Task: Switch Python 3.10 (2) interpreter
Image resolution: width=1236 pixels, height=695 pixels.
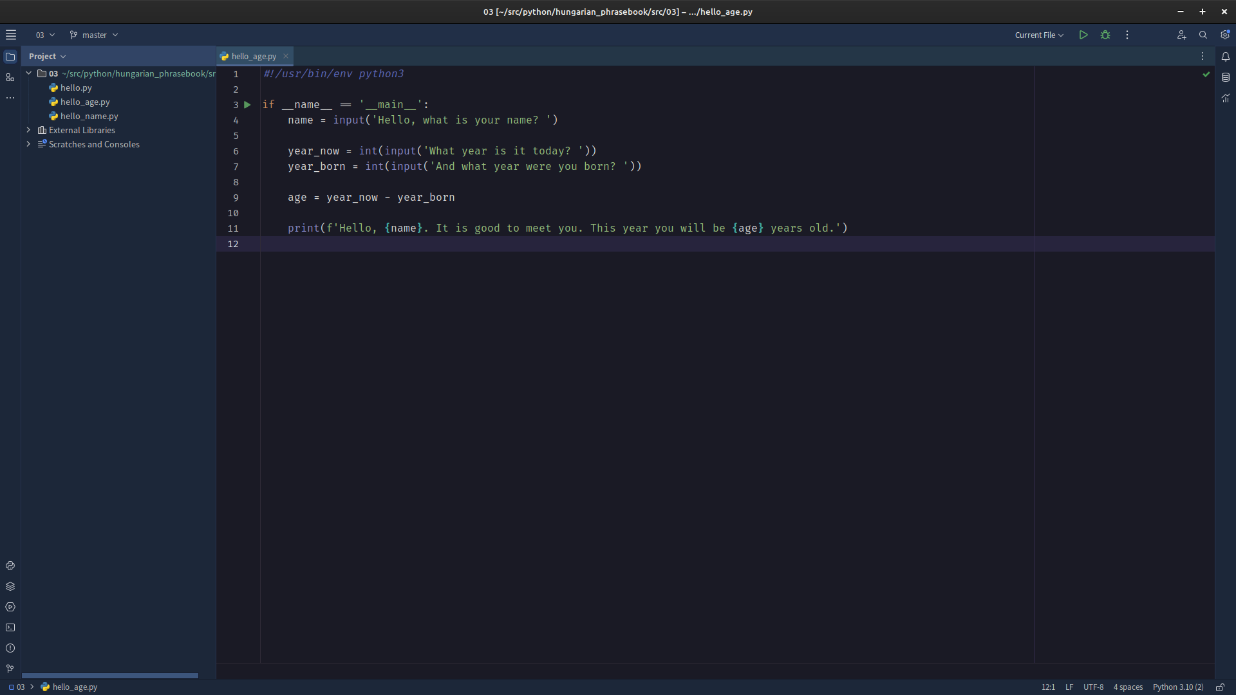Action: click(1178, 687)
